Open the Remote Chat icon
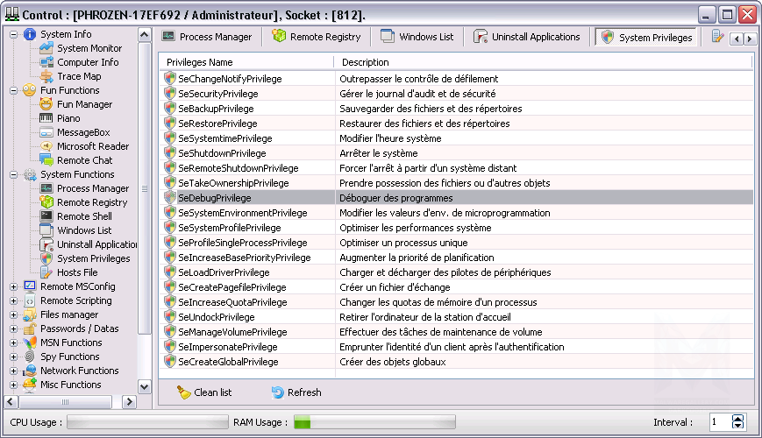762x438 pixels. coord(46,160)
